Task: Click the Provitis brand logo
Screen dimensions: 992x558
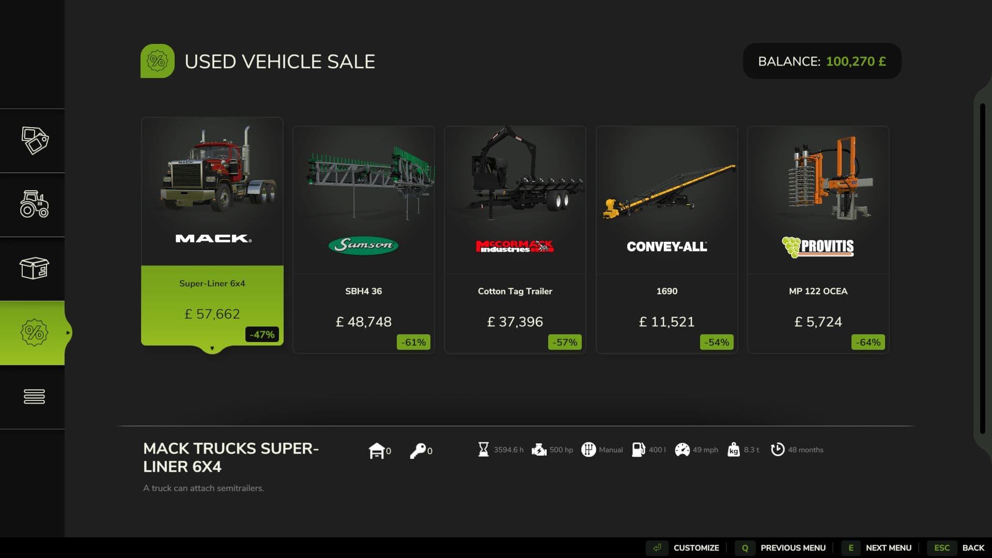Action: (818, 246)
